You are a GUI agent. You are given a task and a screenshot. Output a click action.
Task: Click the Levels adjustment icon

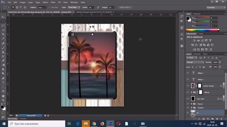198,41
